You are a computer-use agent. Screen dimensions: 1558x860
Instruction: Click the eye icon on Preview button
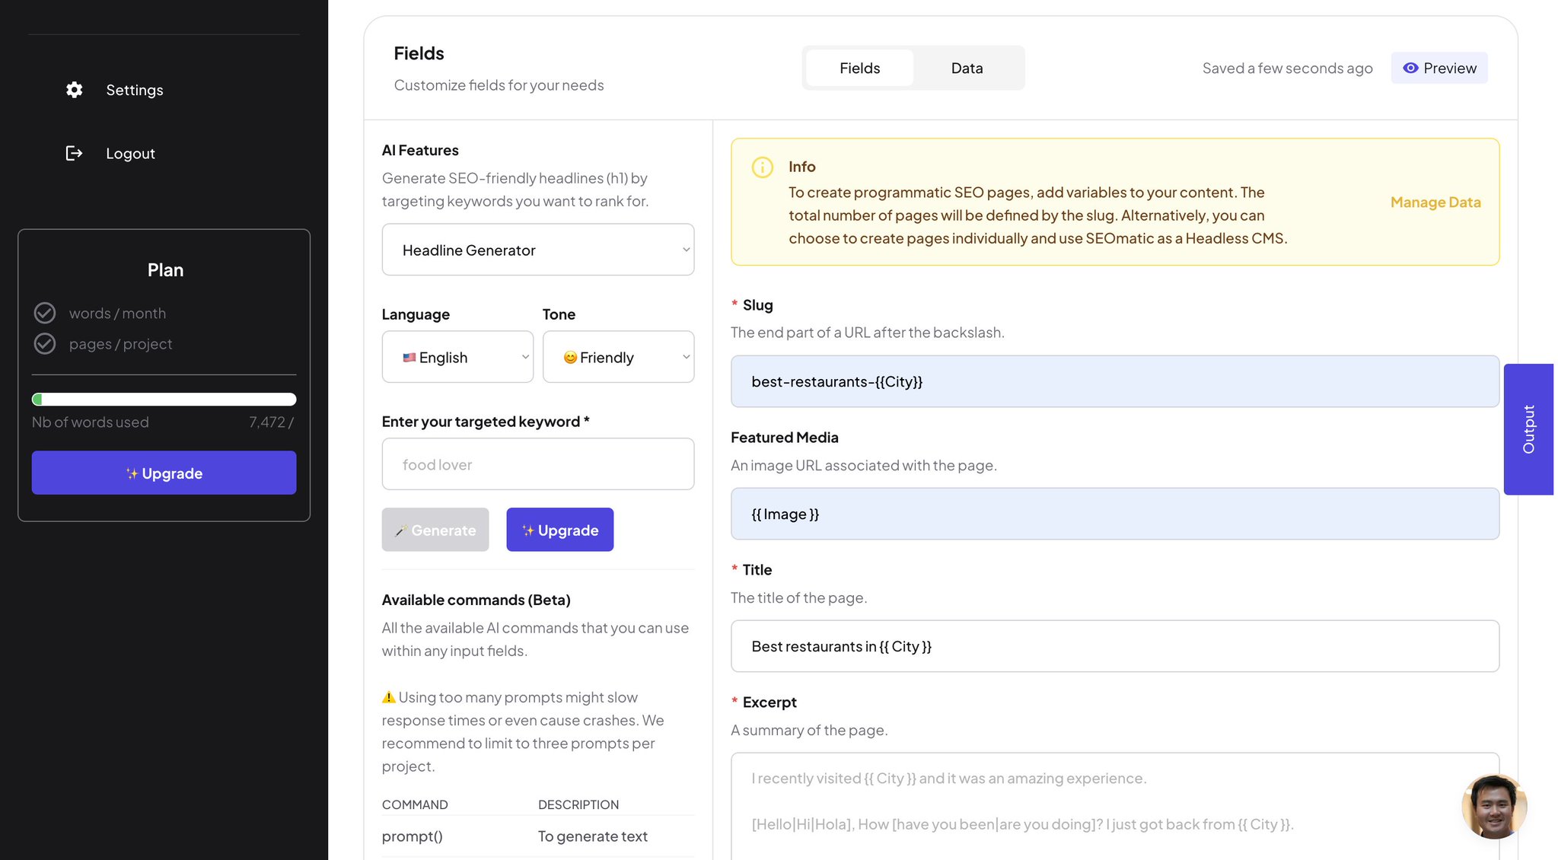pos(1410,68)
